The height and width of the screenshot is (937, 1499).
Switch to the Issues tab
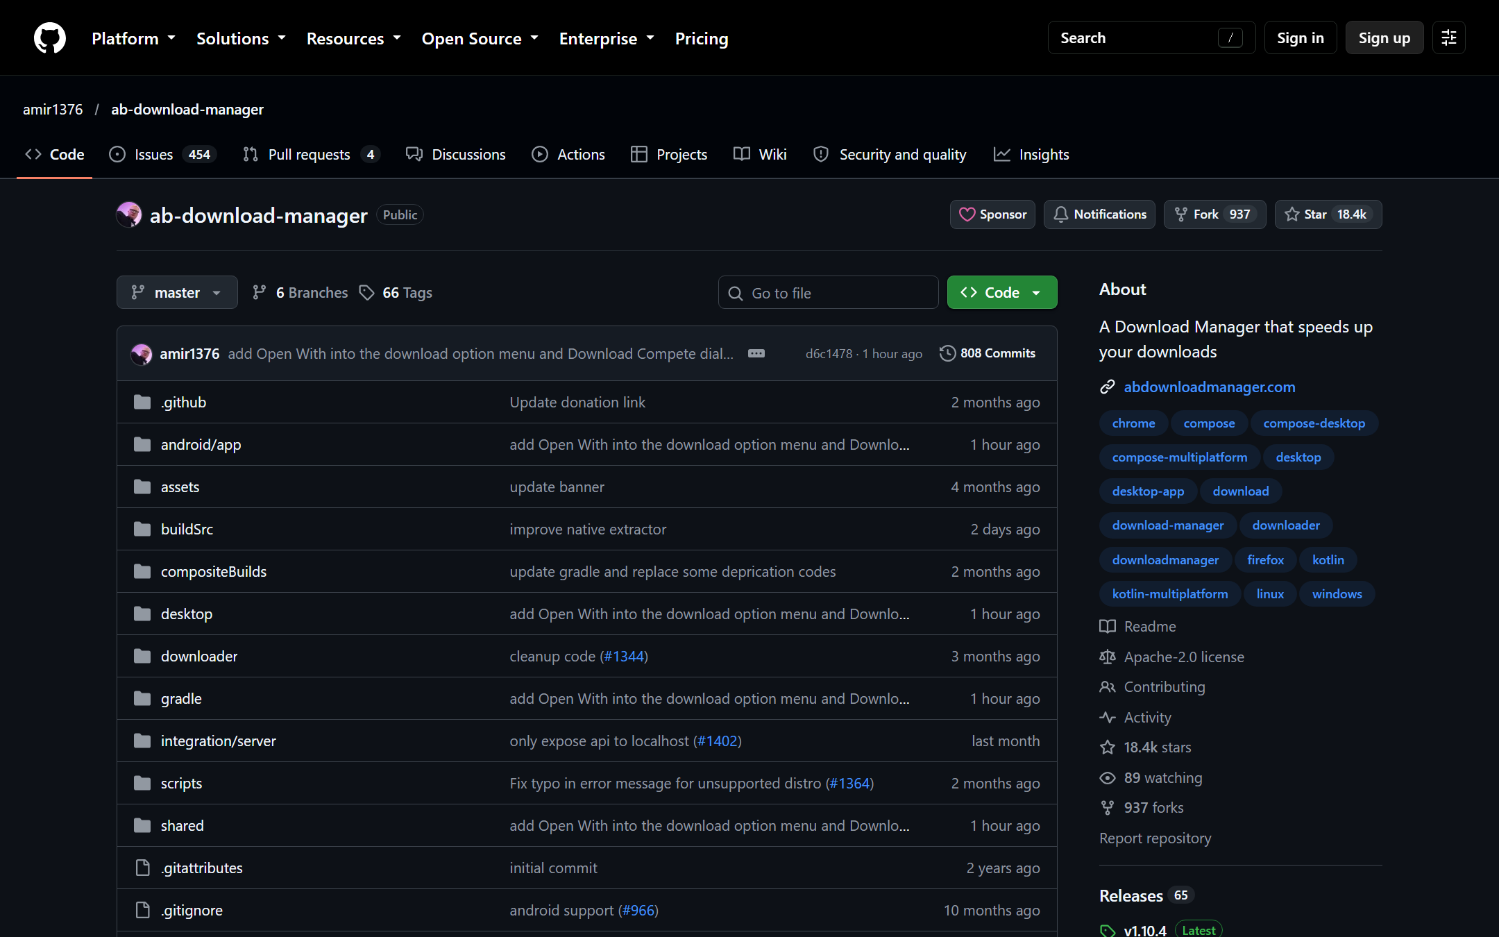pos(163,154)
